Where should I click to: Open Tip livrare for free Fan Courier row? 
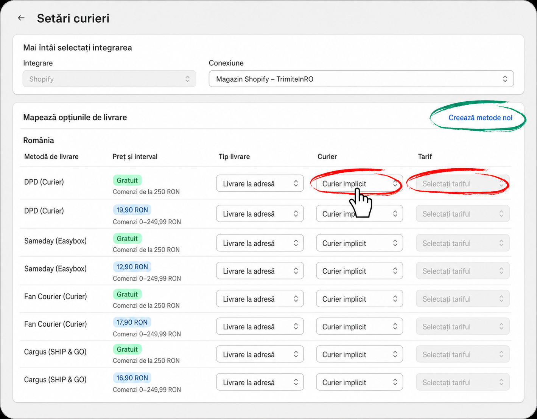[260, 299]
